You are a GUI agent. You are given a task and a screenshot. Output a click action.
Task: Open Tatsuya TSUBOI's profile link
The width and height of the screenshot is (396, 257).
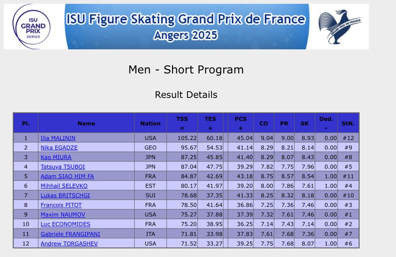point(63,167)
